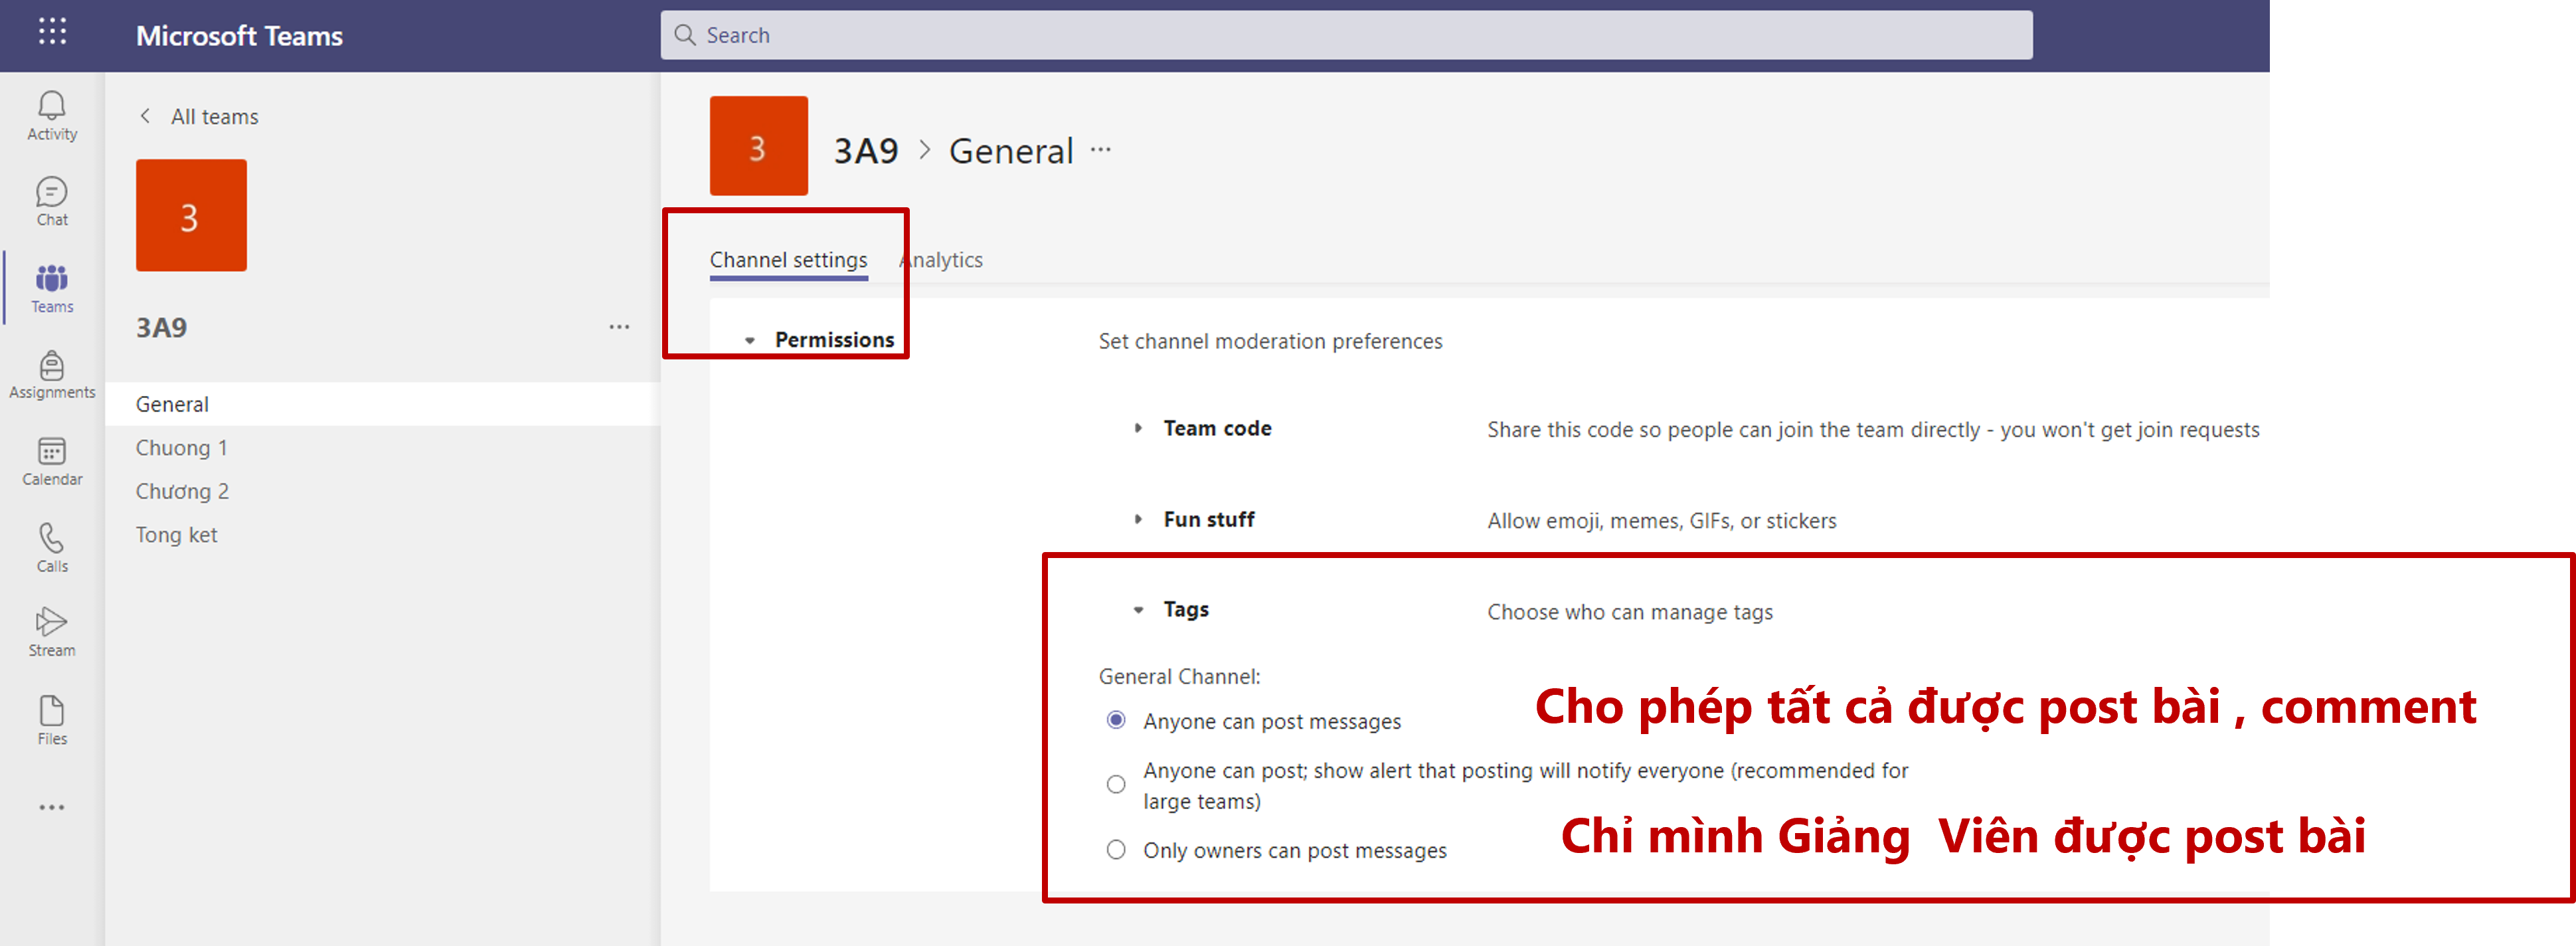The width and height of the screenshot is (2576, 946).
Task: Select post with alert notify everyone option
Action: (1116, 785)
